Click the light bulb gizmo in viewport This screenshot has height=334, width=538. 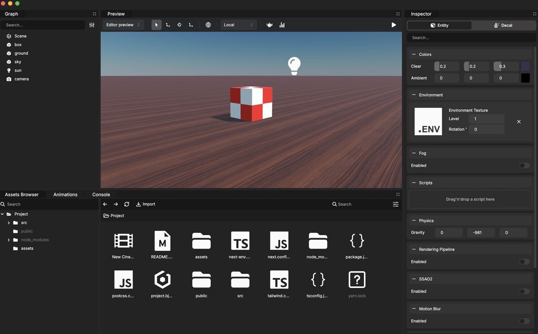tap(294, 66)
